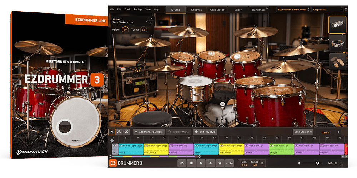Toggle loop playback
This screenshot has height=178, width=357.
[182, 163]
